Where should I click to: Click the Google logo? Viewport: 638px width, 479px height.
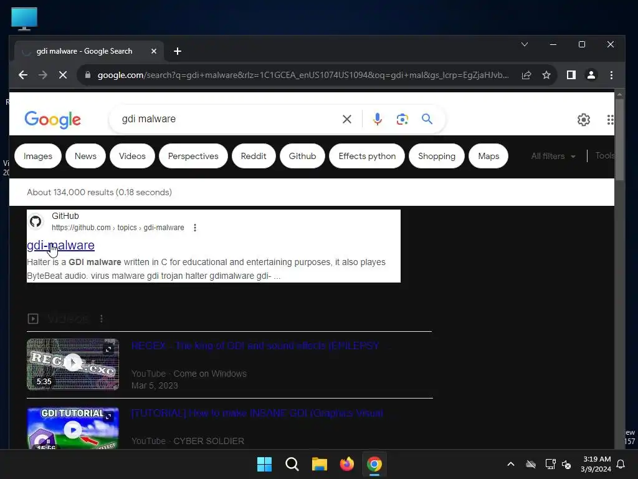pyautogui.click(x=52, y=120)
